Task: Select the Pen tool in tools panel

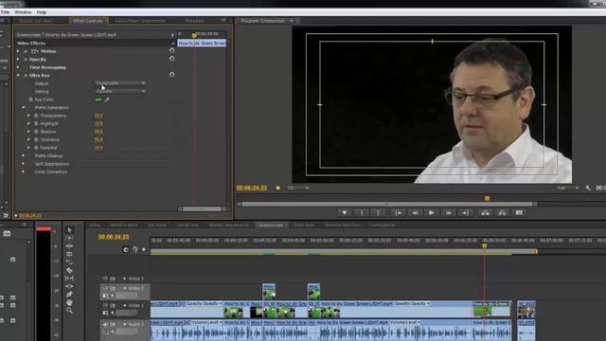Action: click(x=69, y=295)
